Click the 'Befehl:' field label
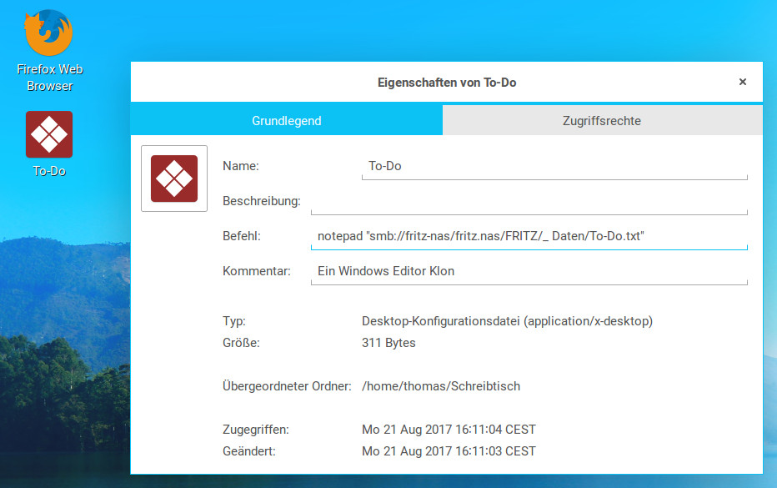The height and width of the screenshot is (488, 777). point(242,236)
